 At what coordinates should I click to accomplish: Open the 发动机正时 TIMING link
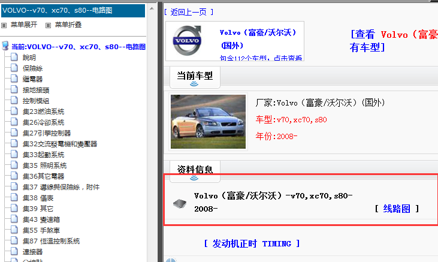click(252, 243)
